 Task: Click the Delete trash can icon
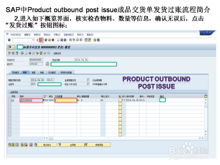[17, 53]
